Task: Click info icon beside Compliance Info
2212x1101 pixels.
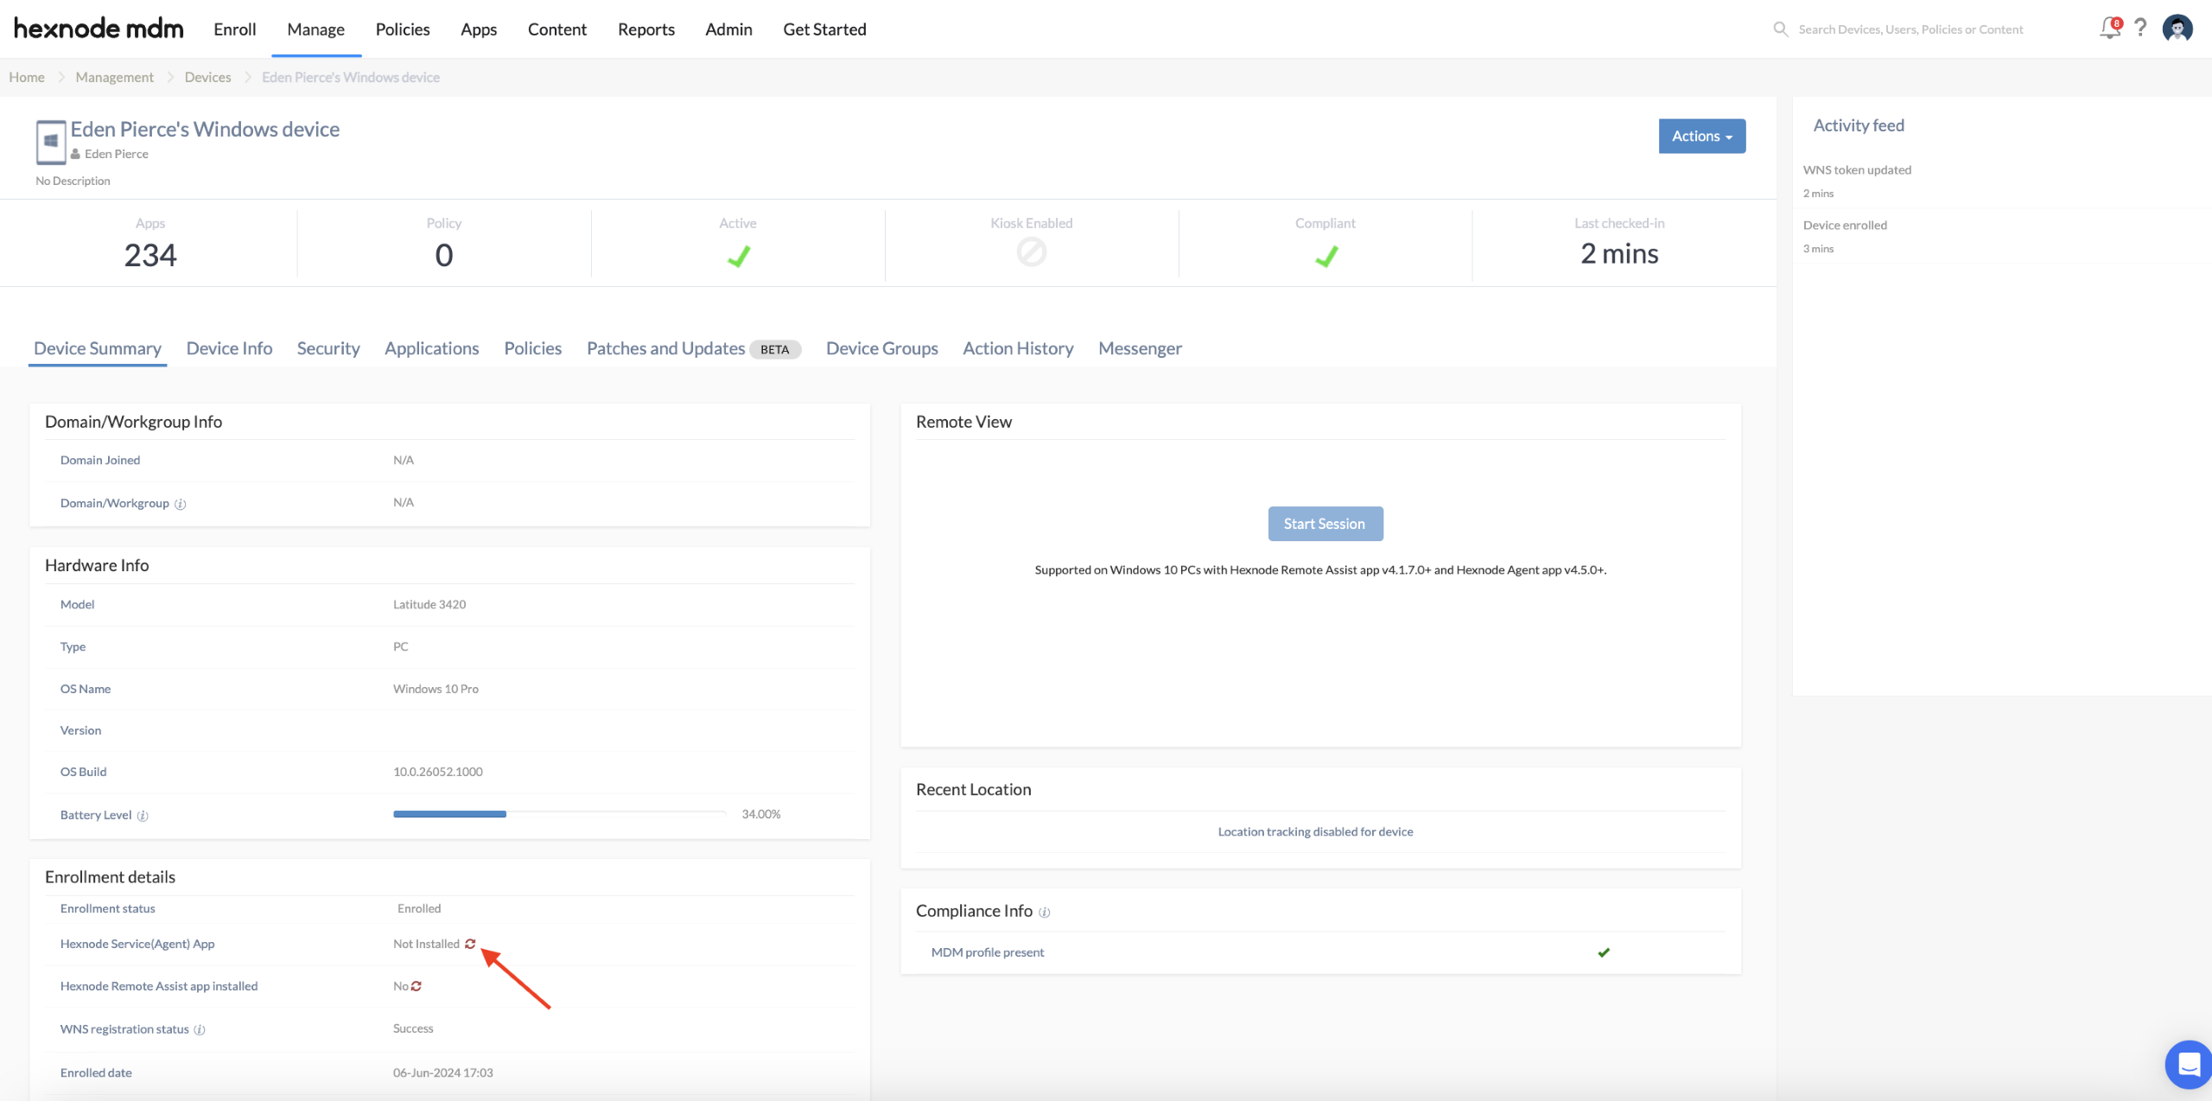Action: tap(1045, 913)
